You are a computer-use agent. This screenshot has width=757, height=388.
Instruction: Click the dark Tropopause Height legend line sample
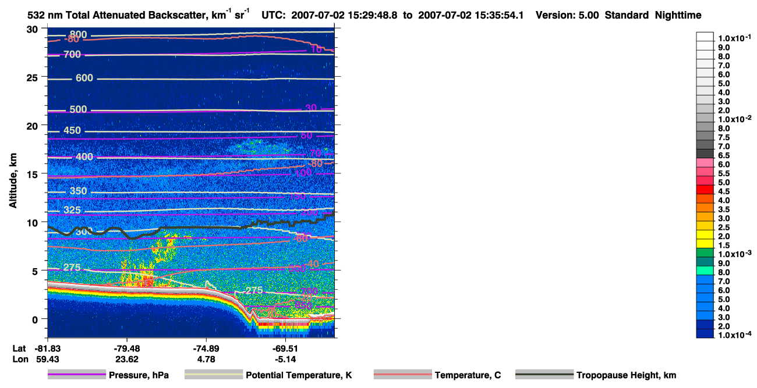(544, 375)
